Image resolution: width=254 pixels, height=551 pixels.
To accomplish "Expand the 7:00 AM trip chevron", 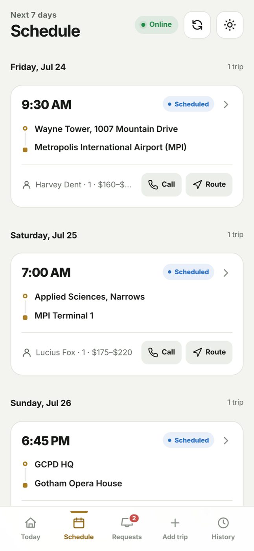I will (226, 272).
